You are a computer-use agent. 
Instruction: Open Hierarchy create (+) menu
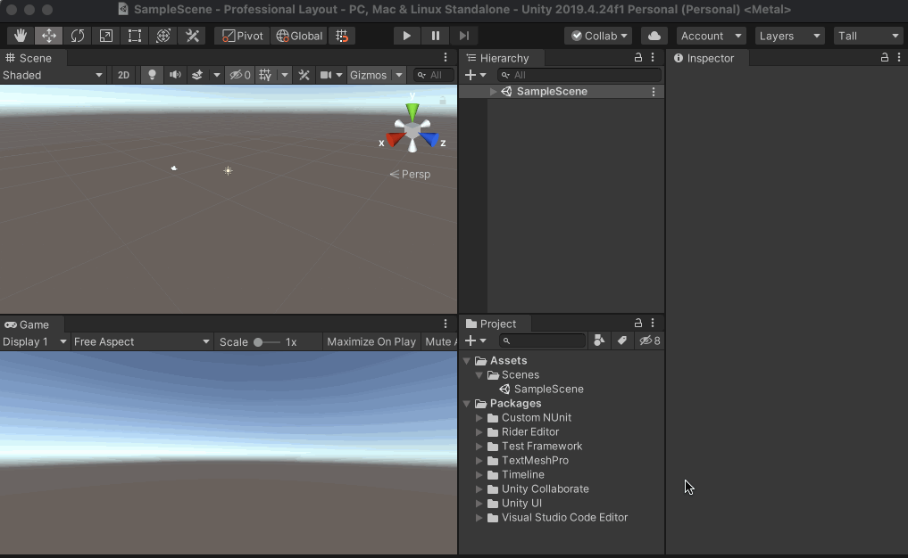pyautogui.click(x=475, y=75)
